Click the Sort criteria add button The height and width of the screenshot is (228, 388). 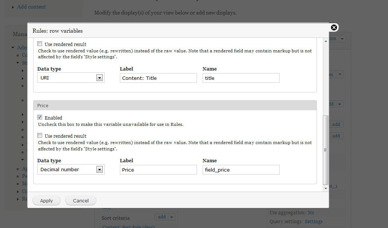[x=162, y=217]
